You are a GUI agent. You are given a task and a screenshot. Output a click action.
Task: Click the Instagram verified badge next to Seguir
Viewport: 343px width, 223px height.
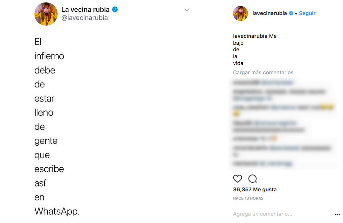click(291, 13)
